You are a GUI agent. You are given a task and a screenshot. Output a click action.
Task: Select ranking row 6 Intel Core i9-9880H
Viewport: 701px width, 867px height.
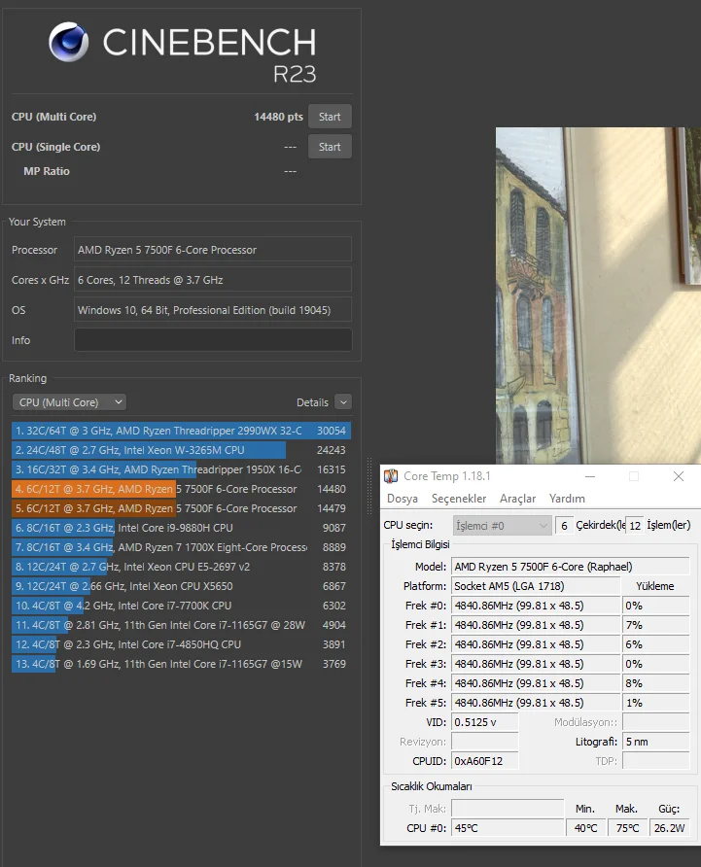(x=181, y=528)
